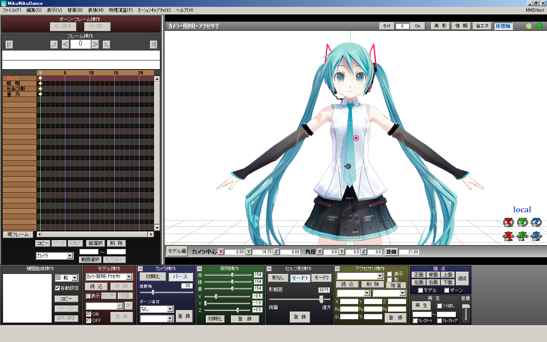
Task: Adjust the 赤 light color slider
Action: (x=232, y=275)
